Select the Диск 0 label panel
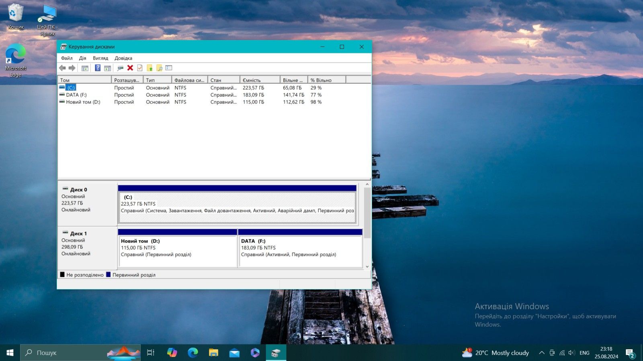643x361 pixels. [88, 204]
